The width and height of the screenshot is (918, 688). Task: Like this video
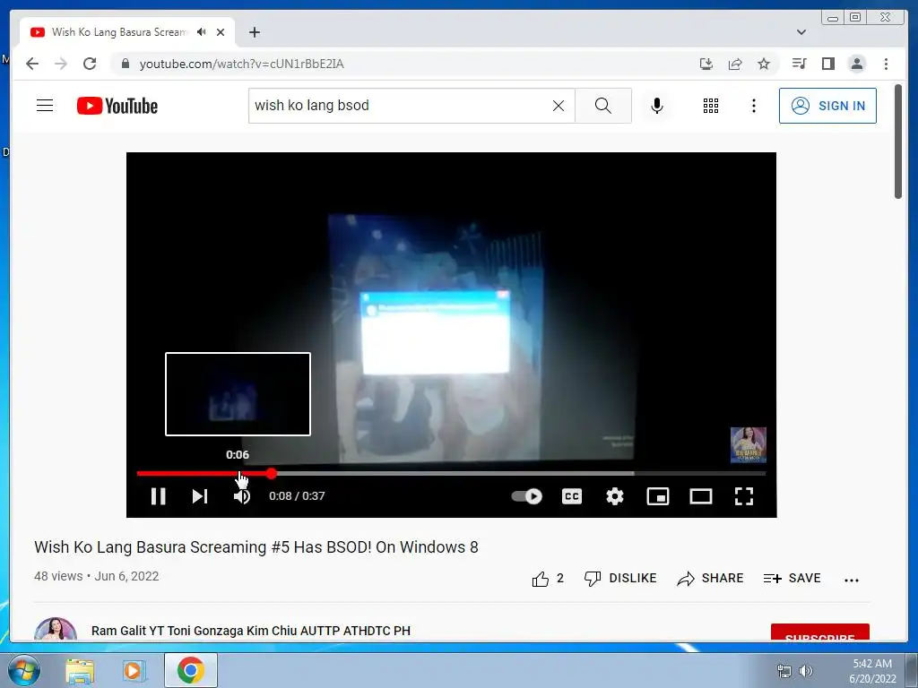pos(548,579)
